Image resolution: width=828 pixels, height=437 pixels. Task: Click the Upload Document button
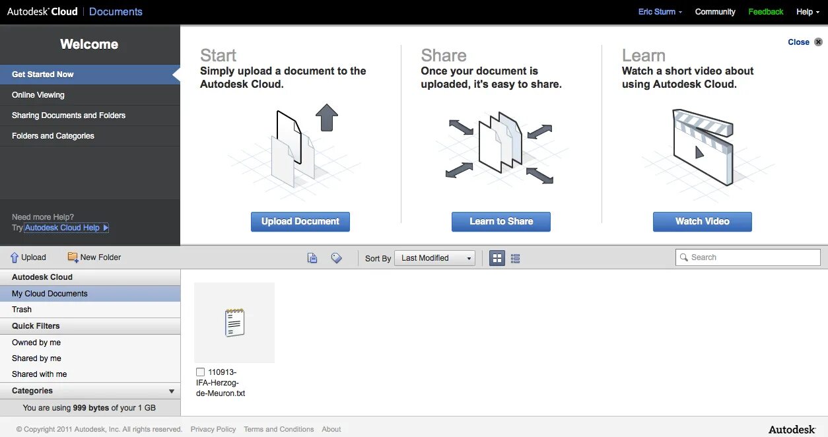click(300, 222)
